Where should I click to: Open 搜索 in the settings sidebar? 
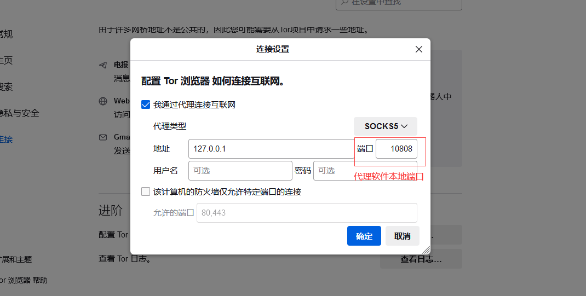pyautogui.click(x=6, y=86)
